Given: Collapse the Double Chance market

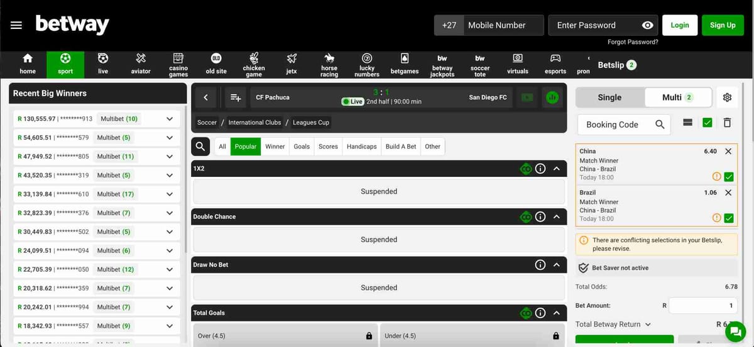Looking at the screenshot, I should [x=557, y=217].
